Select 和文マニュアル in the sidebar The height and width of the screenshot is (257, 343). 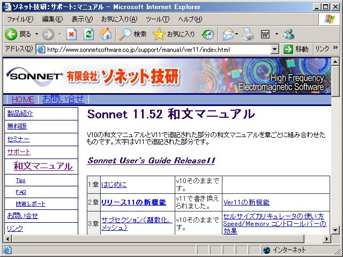pos(43,166)
